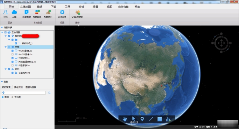Select the 天地图 radio button
Viewport: 239px width, 129px height.
(12, 97)
